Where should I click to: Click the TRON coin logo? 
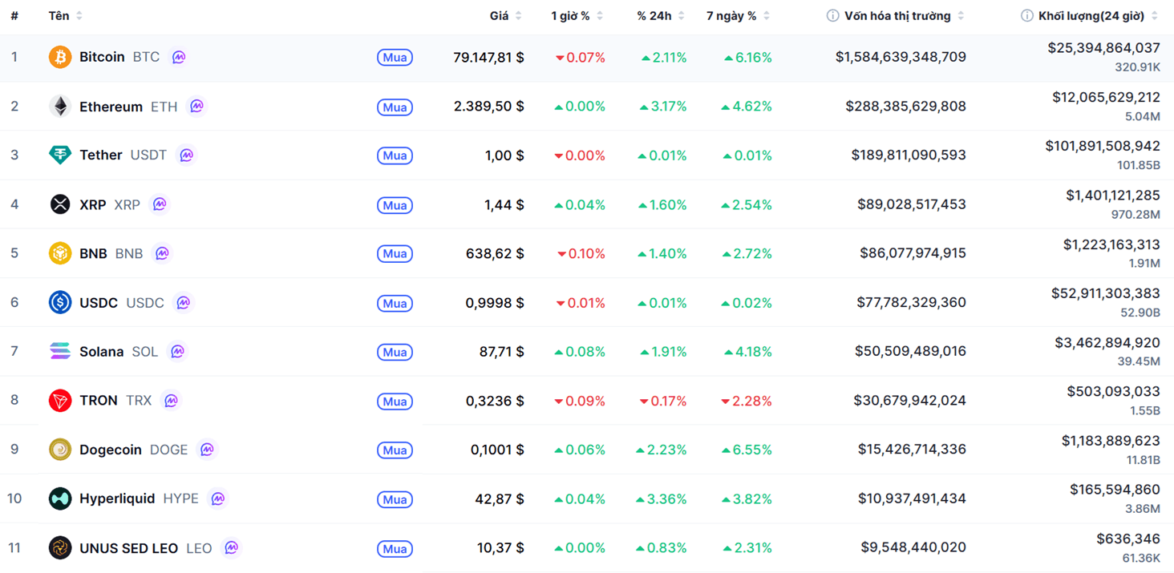[60, 400]
